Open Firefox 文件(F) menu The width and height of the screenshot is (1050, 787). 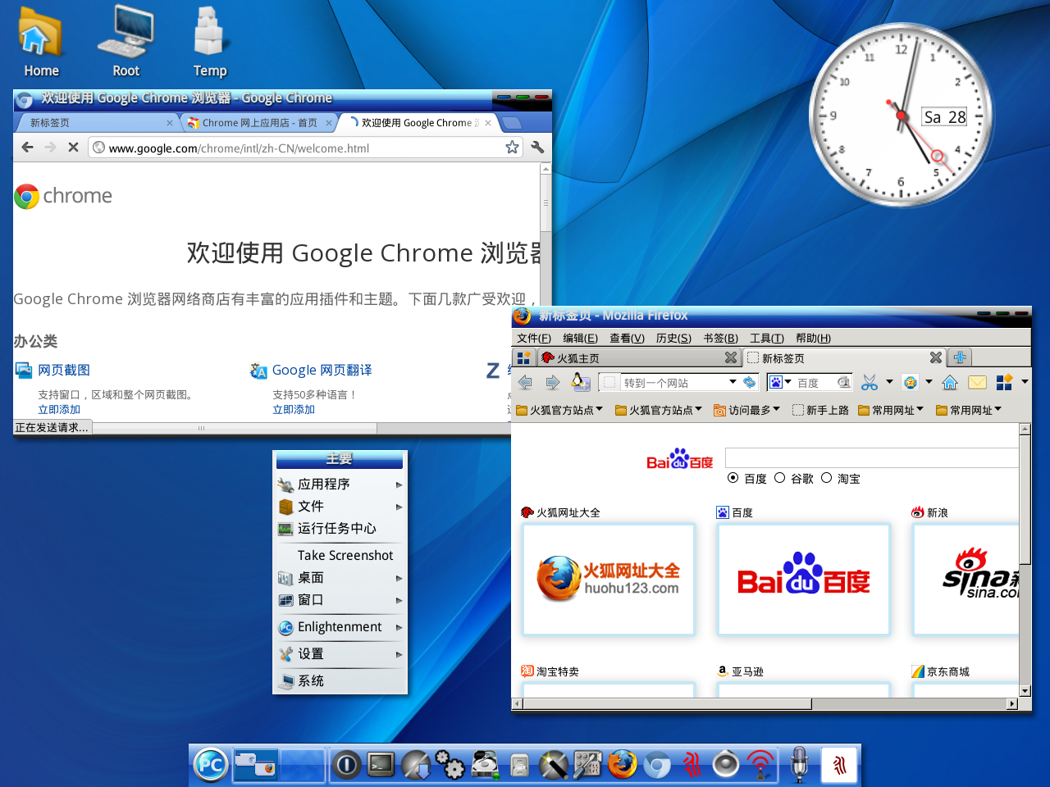click(x=534, y=338)
